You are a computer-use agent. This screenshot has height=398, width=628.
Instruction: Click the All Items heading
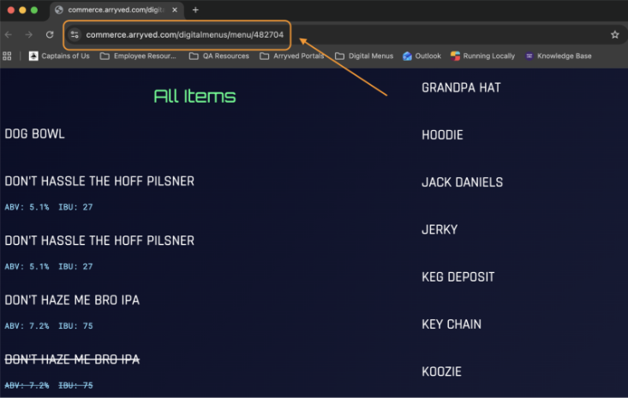click(194, 97)
